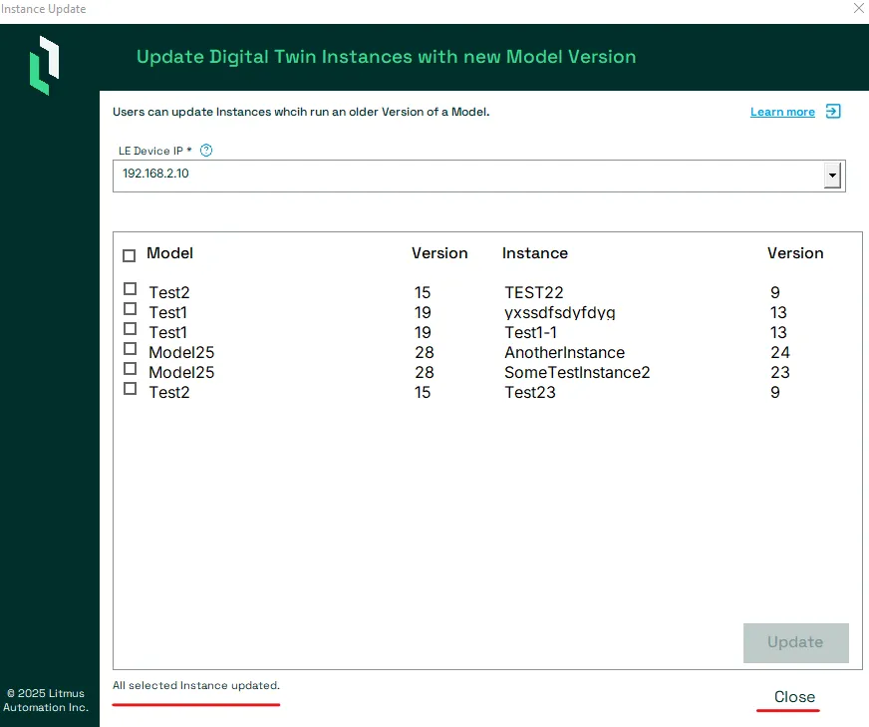The width and height of the screenshot is (869, 727).
Task: Click the Close button
Action: 794,697
